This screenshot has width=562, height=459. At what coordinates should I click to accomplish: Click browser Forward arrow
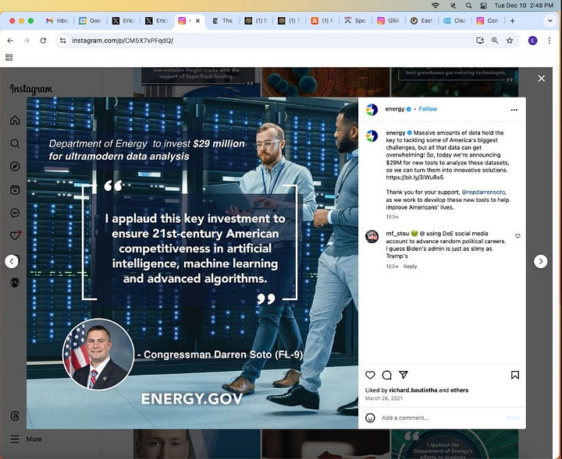click(27, 41)
